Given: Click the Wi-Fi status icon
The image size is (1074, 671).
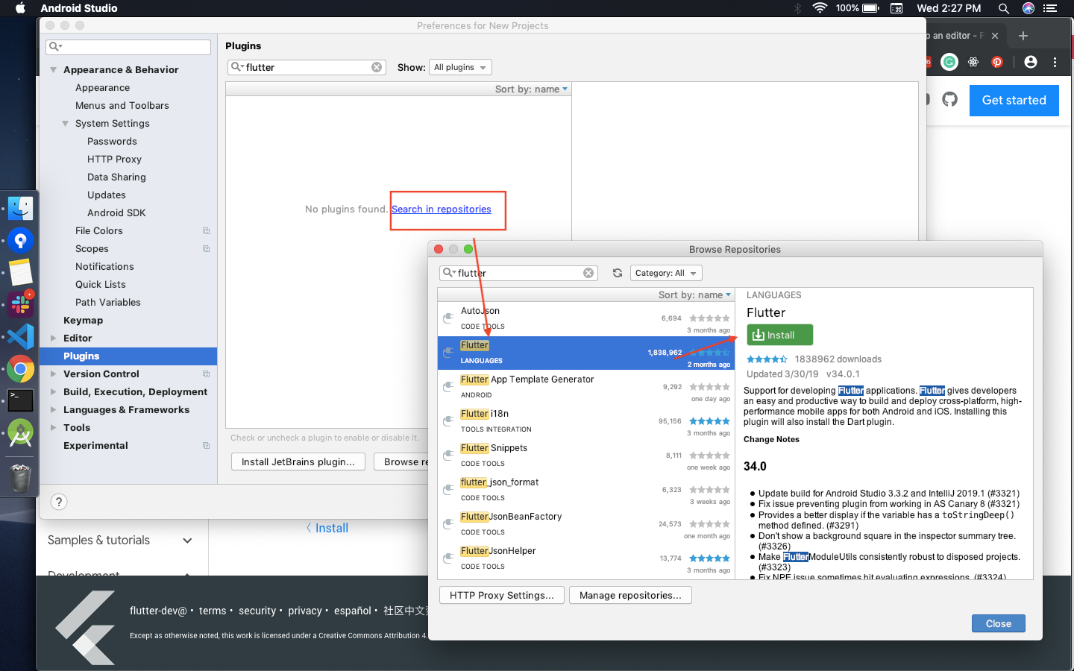Looking at the screenshot, I should pyautogui.click(x=820, y=8).
